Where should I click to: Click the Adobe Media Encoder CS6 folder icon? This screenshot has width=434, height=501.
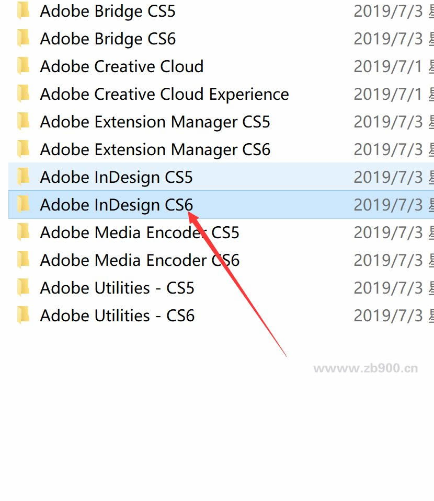23,260
